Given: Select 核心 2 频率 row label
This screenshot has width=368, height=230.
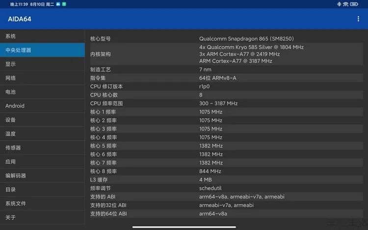Looking at the screenshot, I should (104, 120).
